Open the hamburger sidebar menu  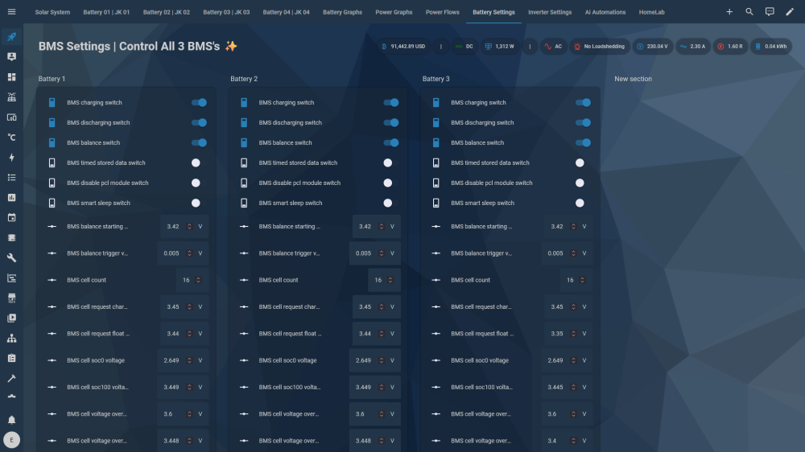(x=11, y=12)
